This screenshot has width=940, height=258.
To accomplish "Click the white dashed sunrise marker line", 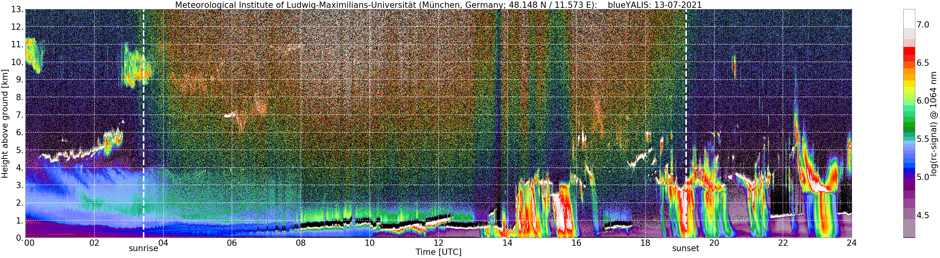I will pos(143,123).
